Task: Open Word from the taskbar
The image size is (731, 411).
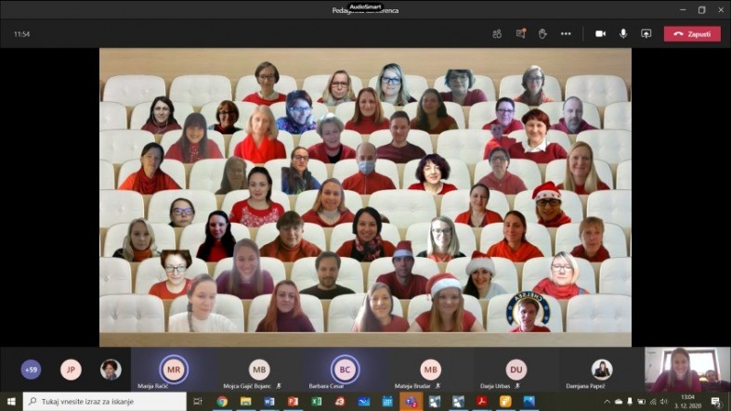Action: pos(269,402)
